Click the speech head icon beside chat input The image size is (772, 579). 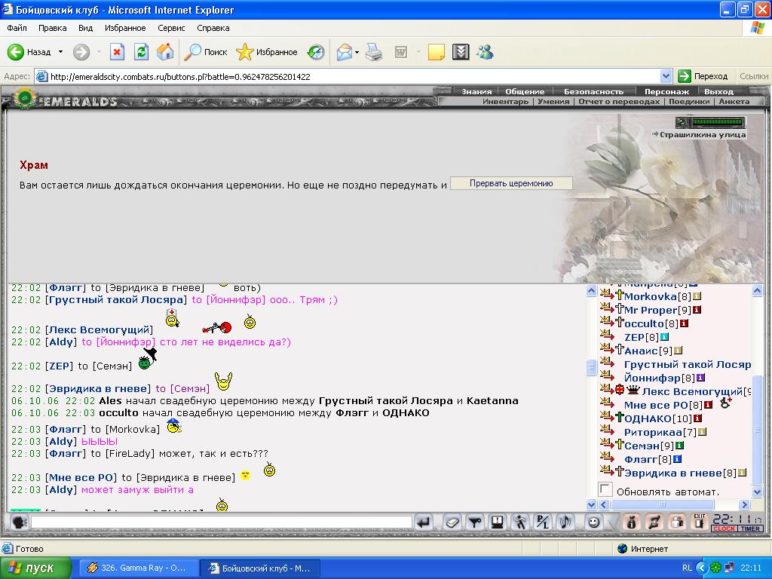[x=19, y=522]
